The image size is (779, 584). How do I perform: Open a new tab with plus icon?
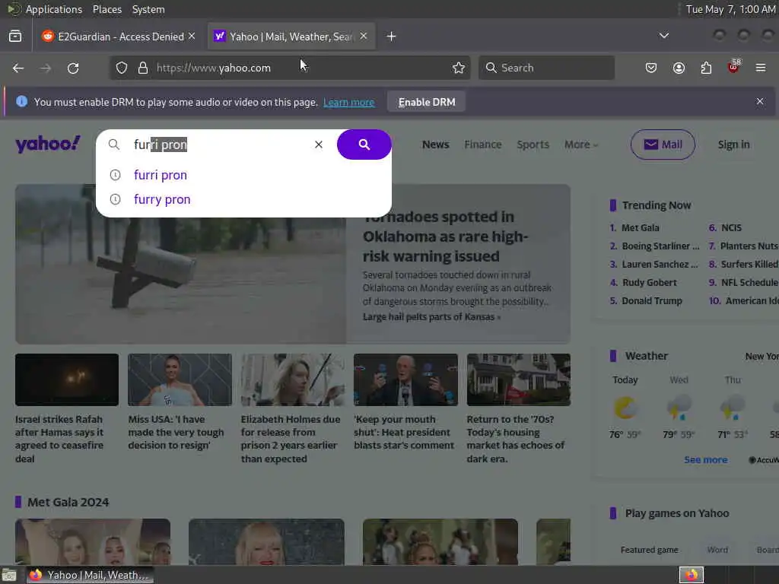click(392, 36)
